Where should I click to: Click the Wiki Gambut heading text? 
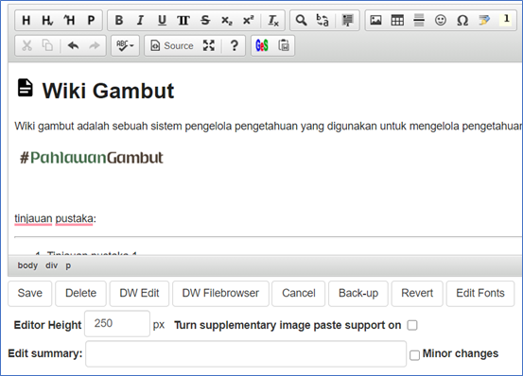108,91
